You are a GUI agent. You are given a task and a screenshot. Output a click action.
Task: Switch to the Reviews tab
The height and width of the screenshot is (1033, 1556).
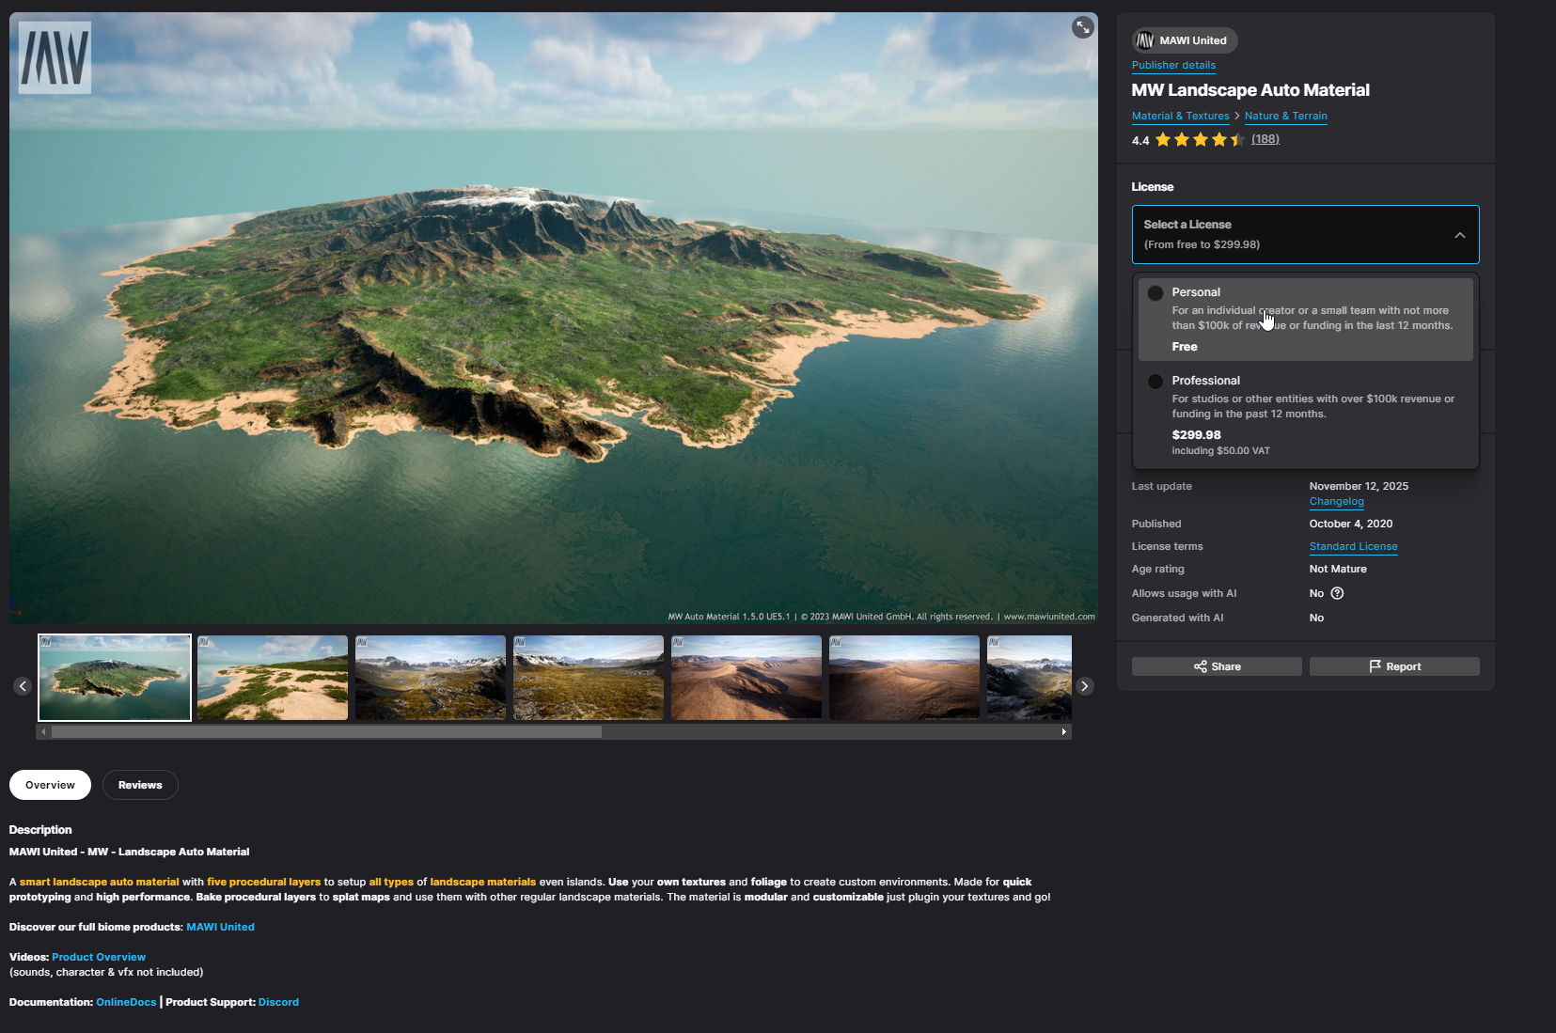tap(140, 785)
